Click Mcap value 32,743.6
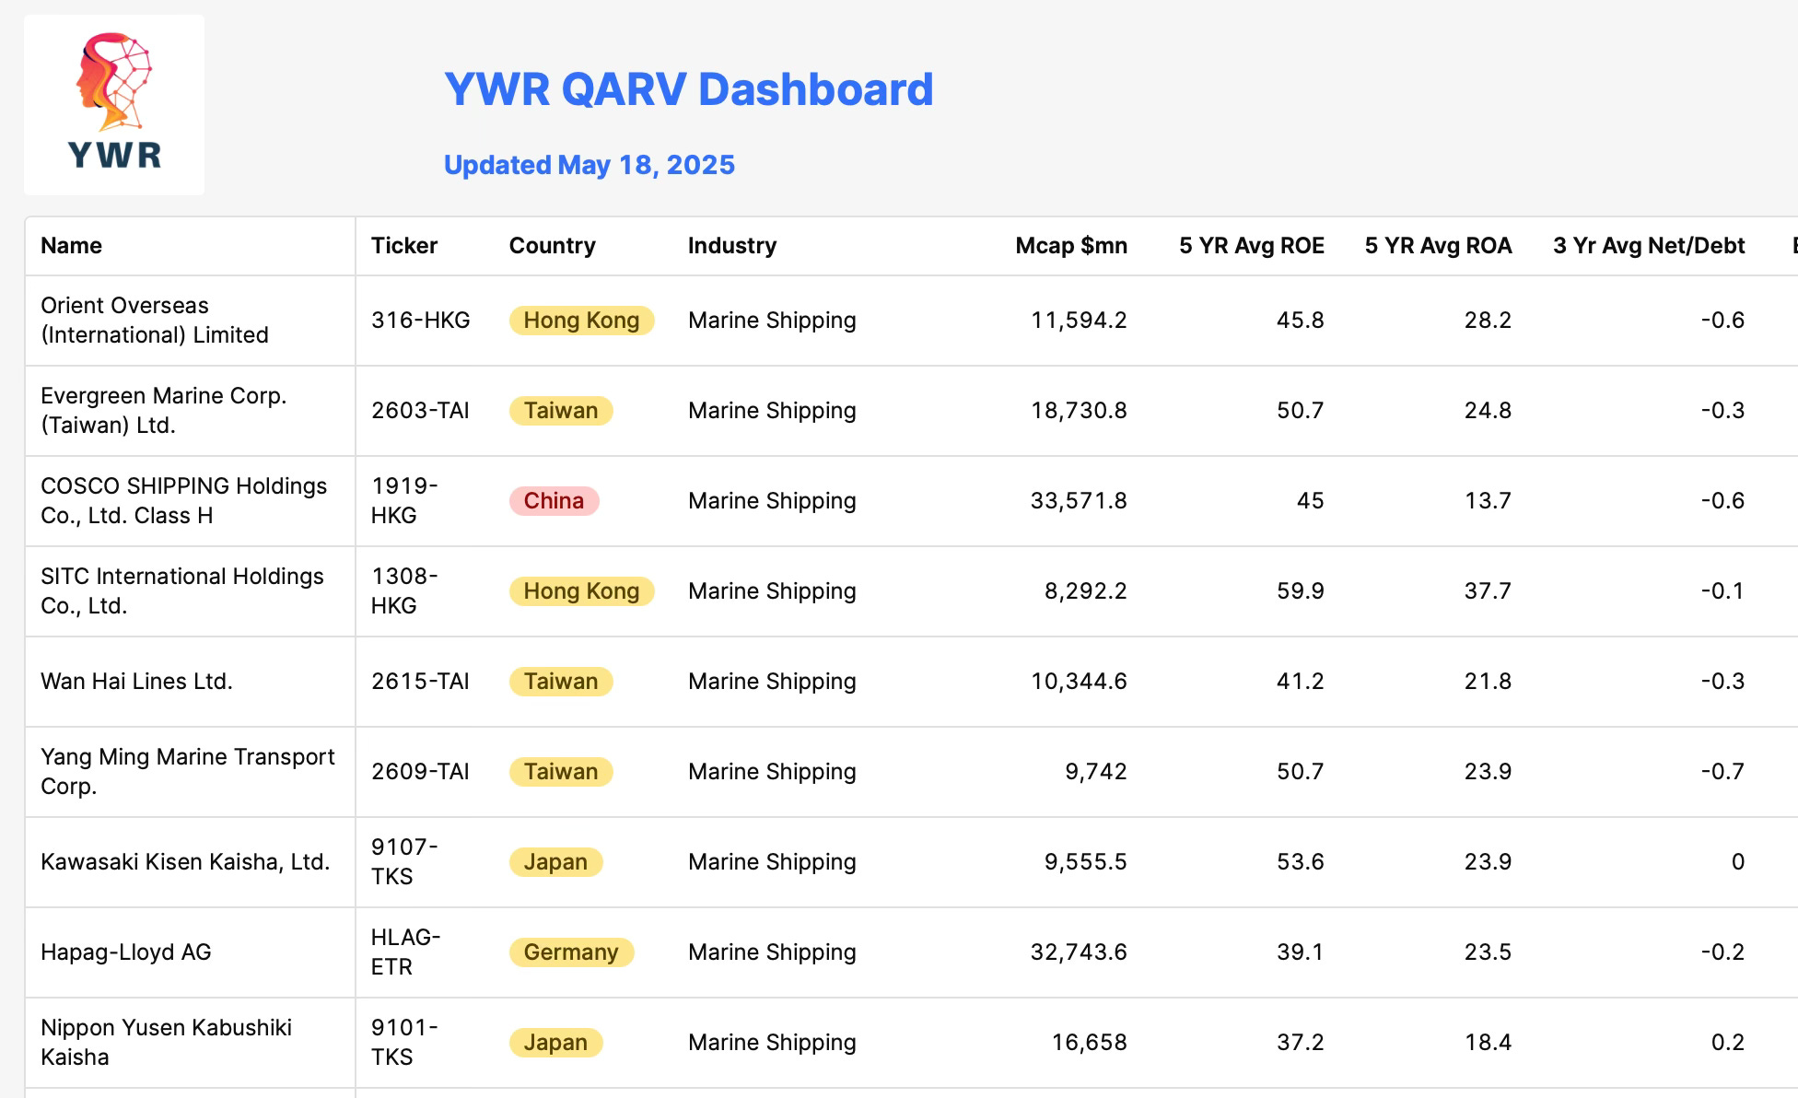The width and height of the screenshot is (1798, 1098). point(1079,952)
